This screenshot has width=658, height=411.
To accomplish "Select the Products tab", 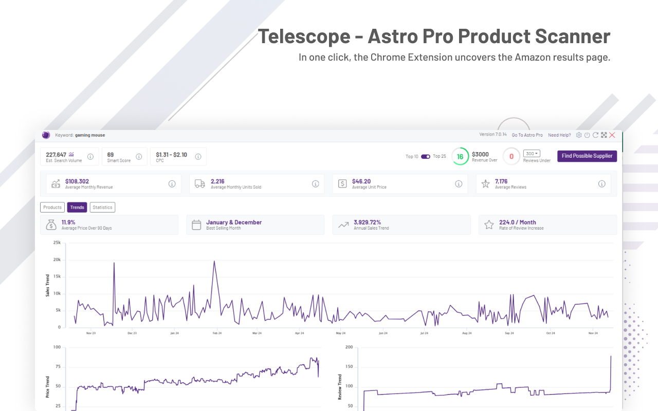I will [52, 207].
